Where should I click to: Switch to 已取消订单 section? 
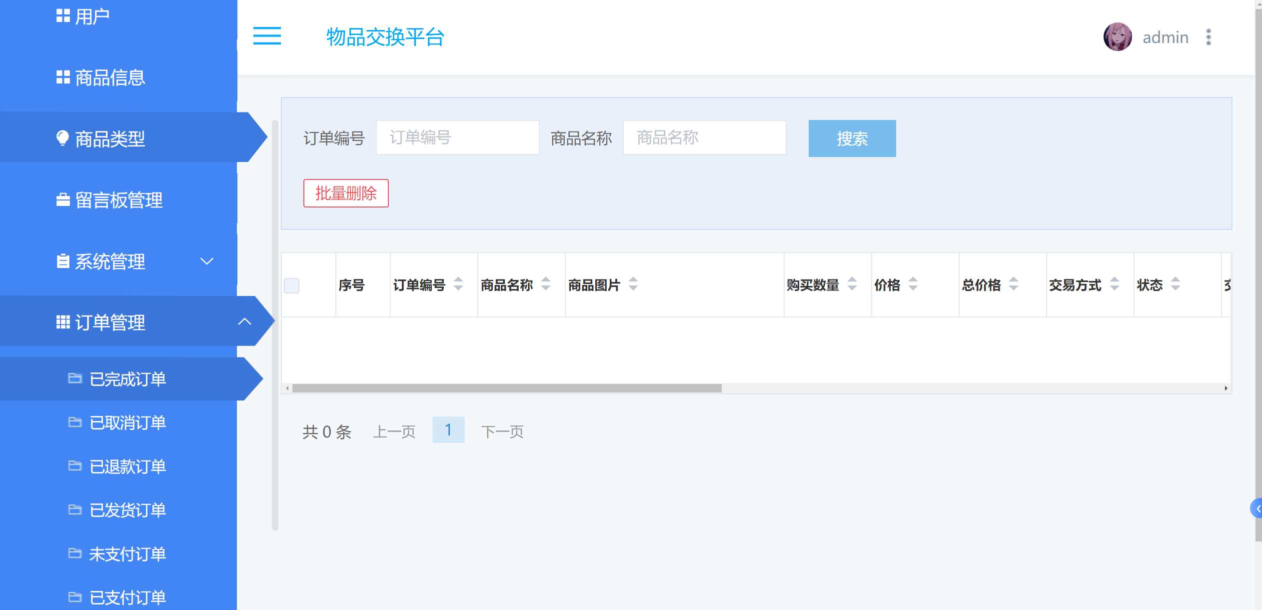pos(128,422)
